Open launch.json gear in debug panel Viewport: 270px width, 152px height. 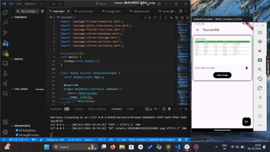(42, 11)
